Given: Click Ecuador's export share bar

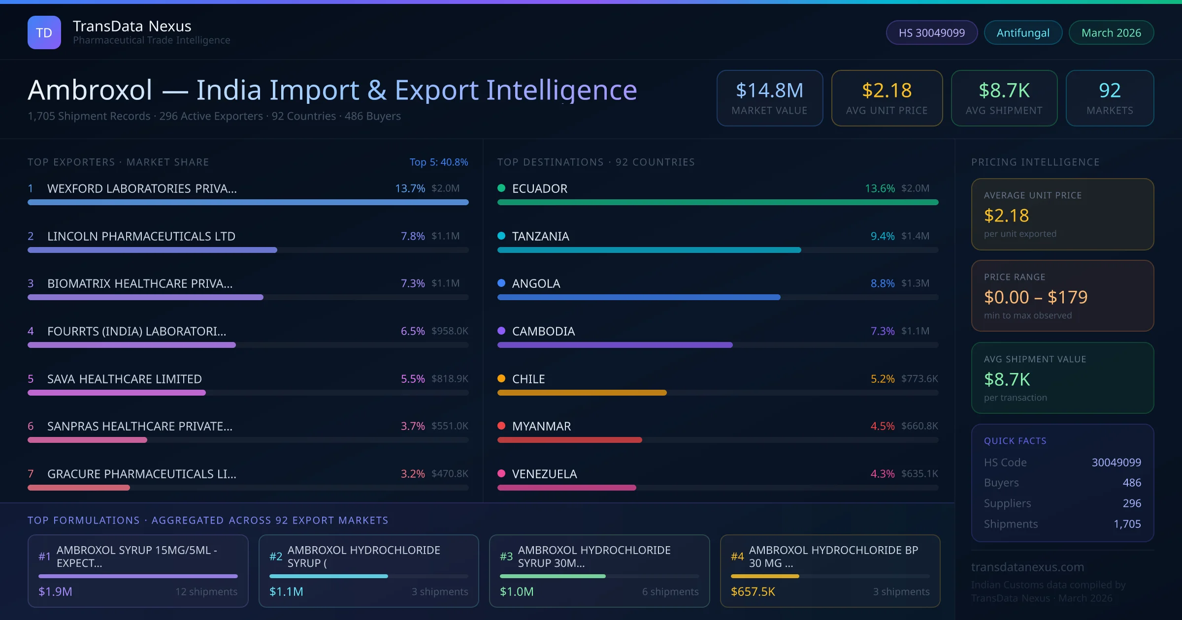Looking at the screenshot, I should pos(718,202).
